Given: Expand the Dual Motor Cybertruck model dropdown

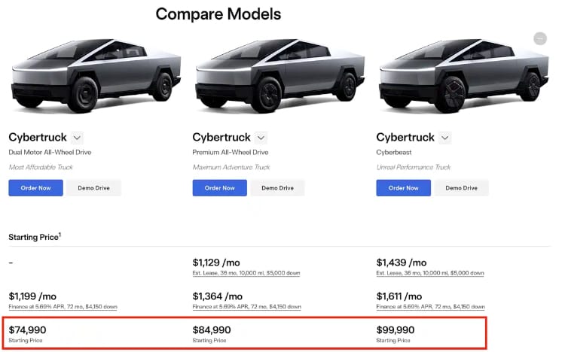Looking at the screenshot, I should tap(77, 138).
